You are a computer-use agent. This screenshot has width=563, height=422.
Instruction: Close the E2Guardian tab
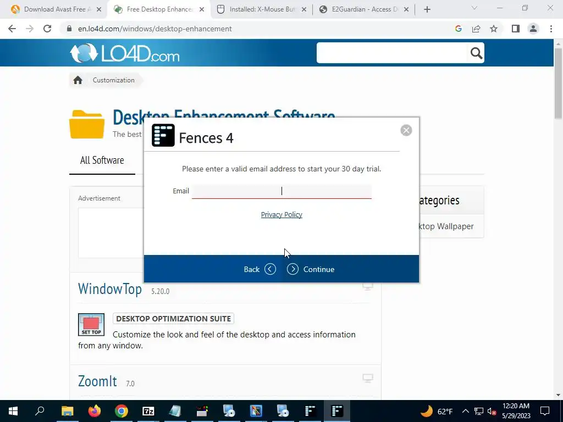[406, 10]
